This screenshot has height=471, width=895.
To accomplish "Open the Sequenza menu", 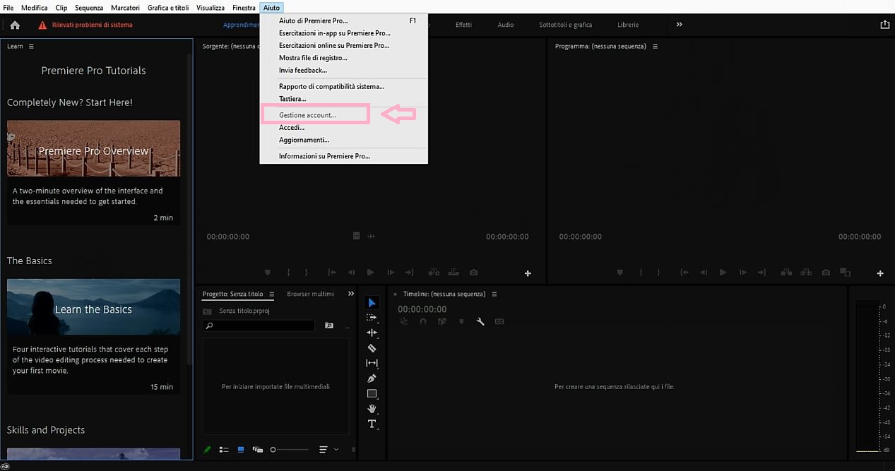I will pyautogui.click(x=89, y=7).
